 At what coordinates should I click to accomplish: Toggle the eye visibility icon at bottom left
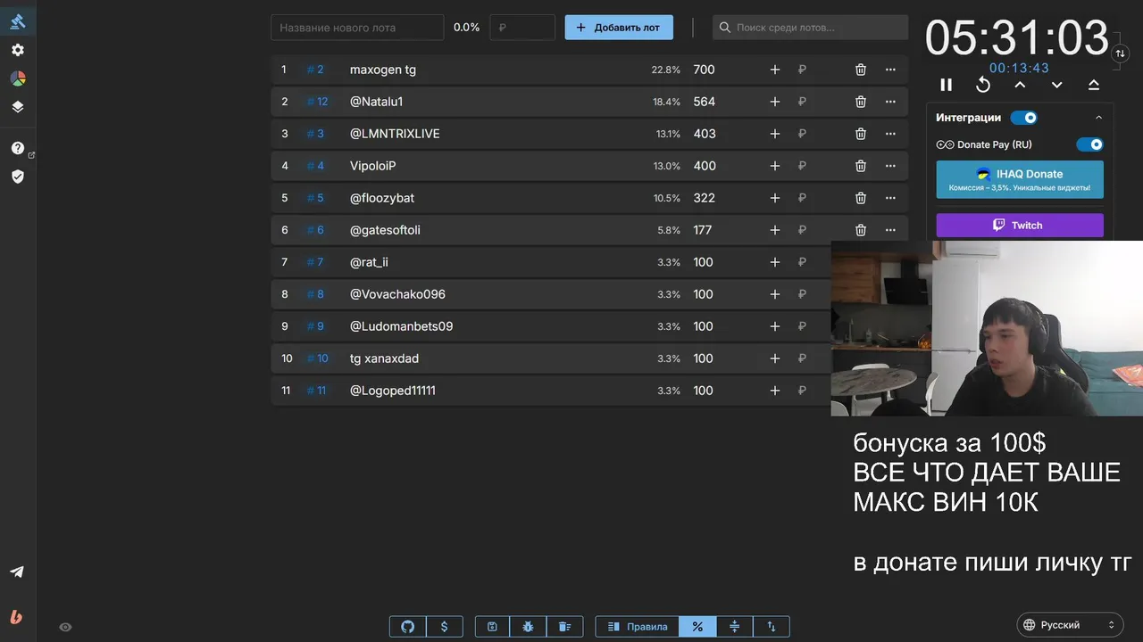[65, 627]
